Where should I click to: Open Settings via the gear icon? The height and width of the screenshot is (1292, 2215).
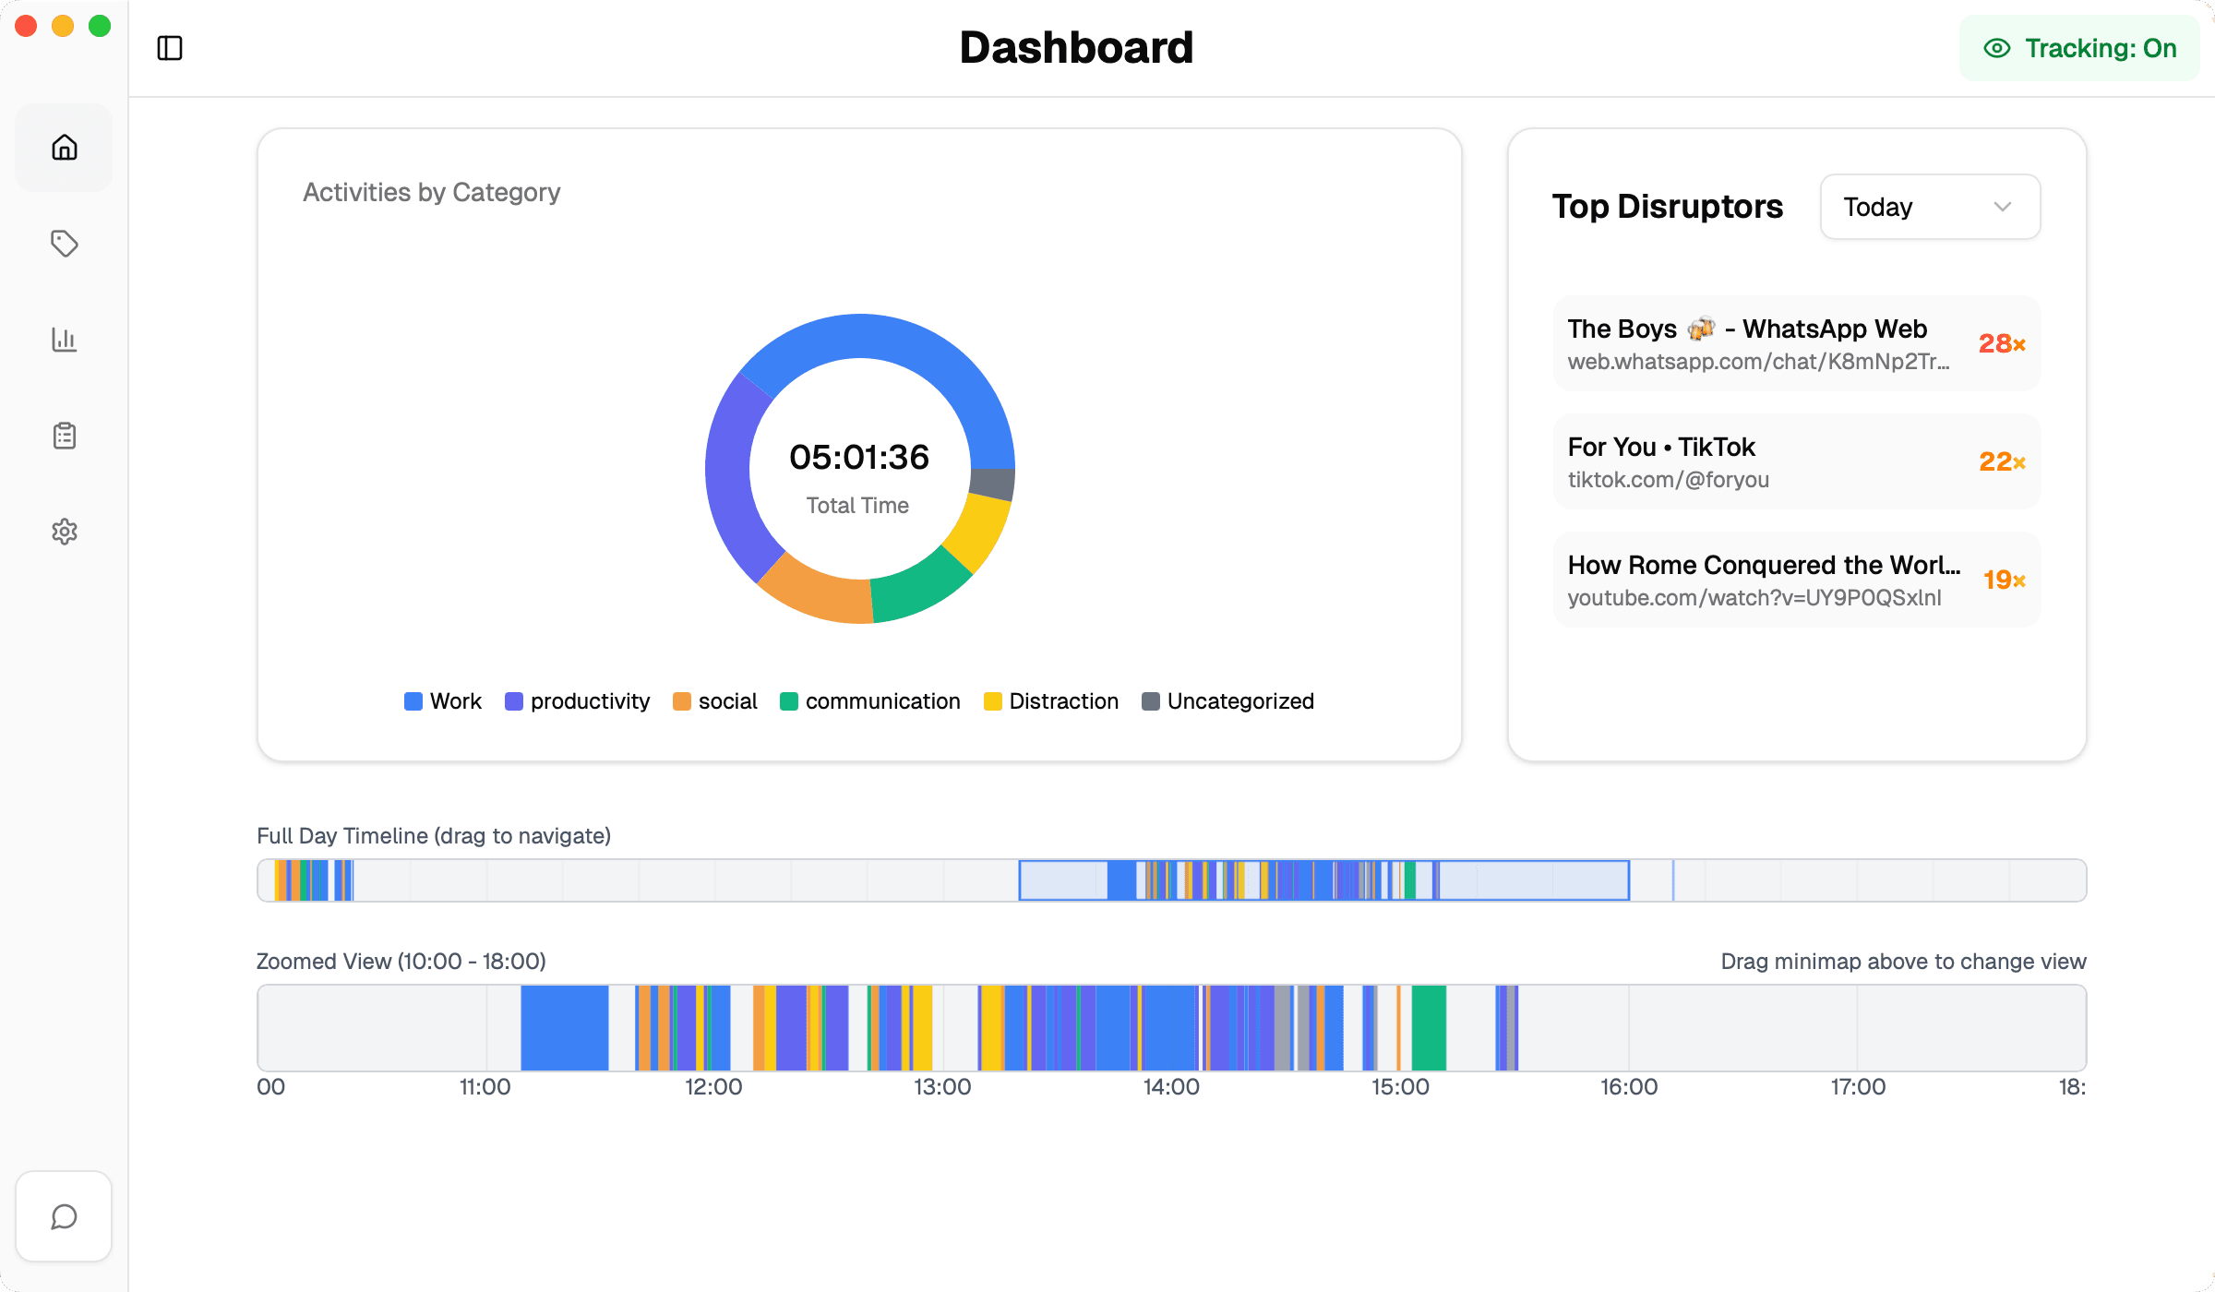pyautogui.click(x=64, y=531)
